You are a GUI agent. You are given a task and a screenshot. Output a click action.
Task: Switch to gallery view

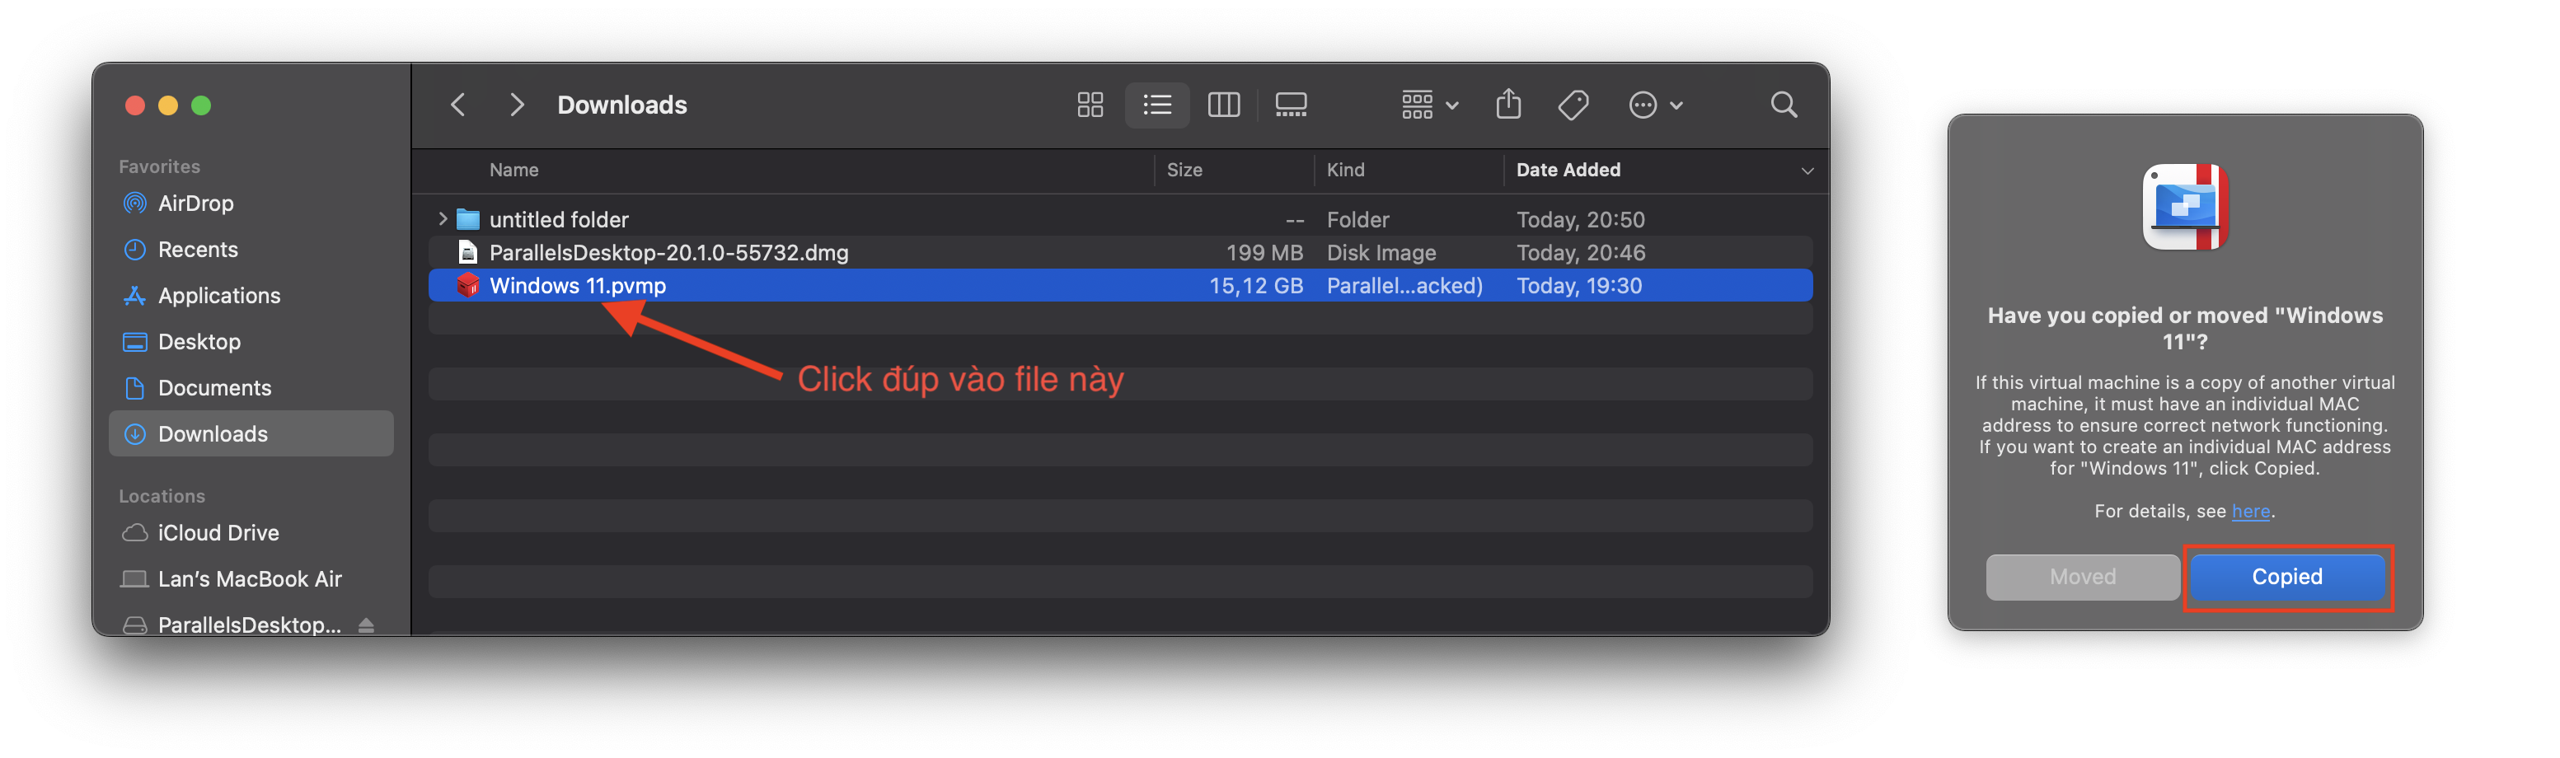click(x=1291, y=105)
